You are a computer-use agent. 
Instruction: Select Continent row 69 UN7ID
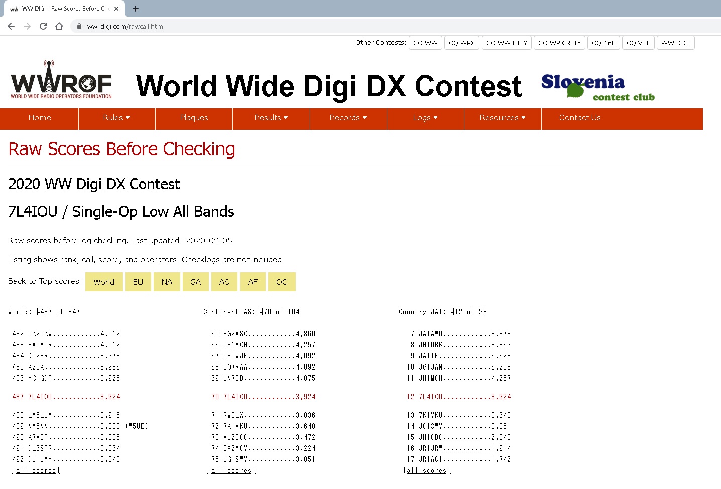coord(264,378)
